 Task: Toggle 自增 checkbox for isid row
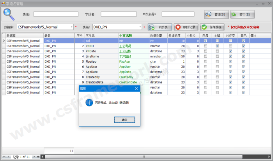pos(206,41)
